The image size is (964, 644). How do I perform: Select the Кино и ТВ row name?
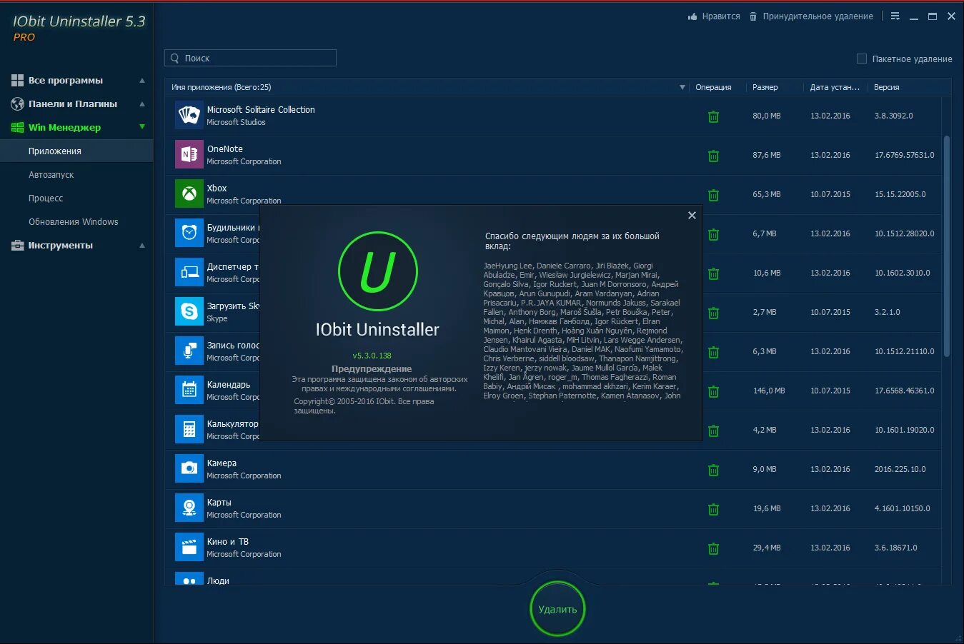tap(228, 542)
